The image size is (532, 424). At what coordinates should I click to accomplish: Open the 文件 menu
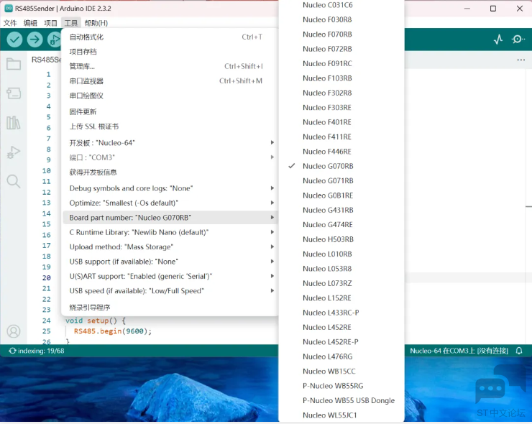pyautogui.click(x=10, y=23)
